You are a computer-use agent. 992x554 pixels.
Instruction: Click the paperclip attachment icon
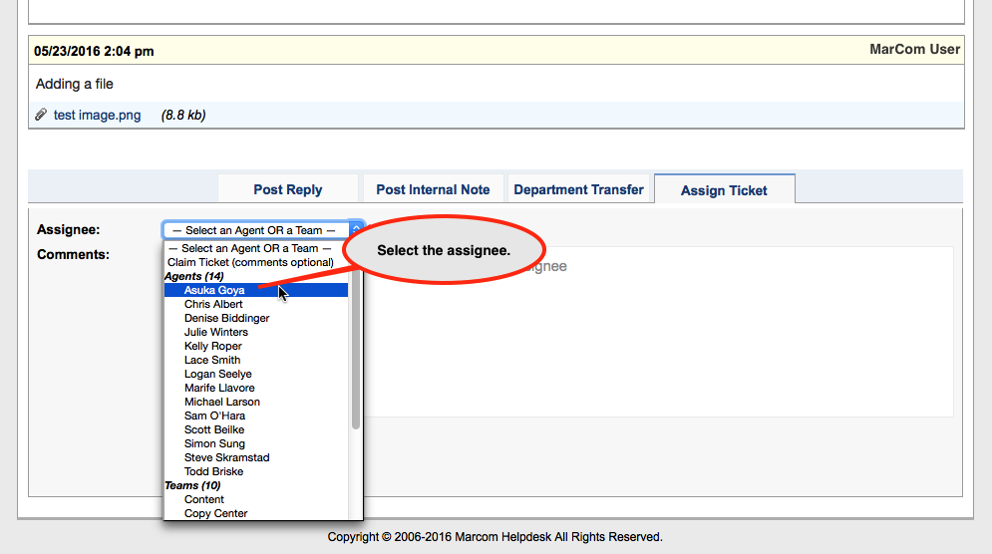[41, 115]
